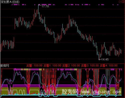Click the 买警2: 100.00 indicator value
125x98 pixels.
[x=71, y=66]
